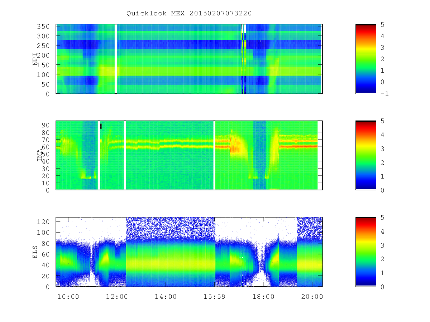Screen dimensions: 430x322
Task: Click the 4 label on ELS colorbar
Action: coord(383,231)
